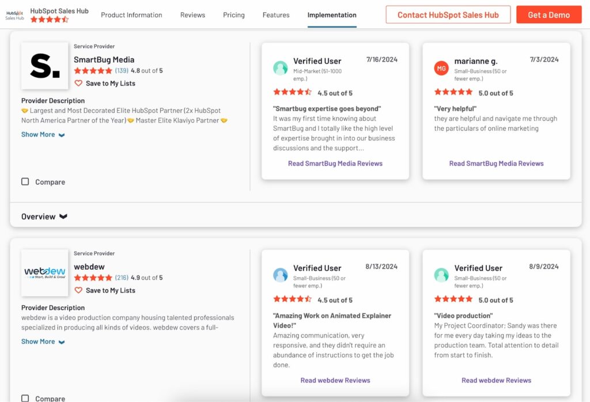
Task: Click the heart icon beside SmartBug Media
Action: click(78, 83)
